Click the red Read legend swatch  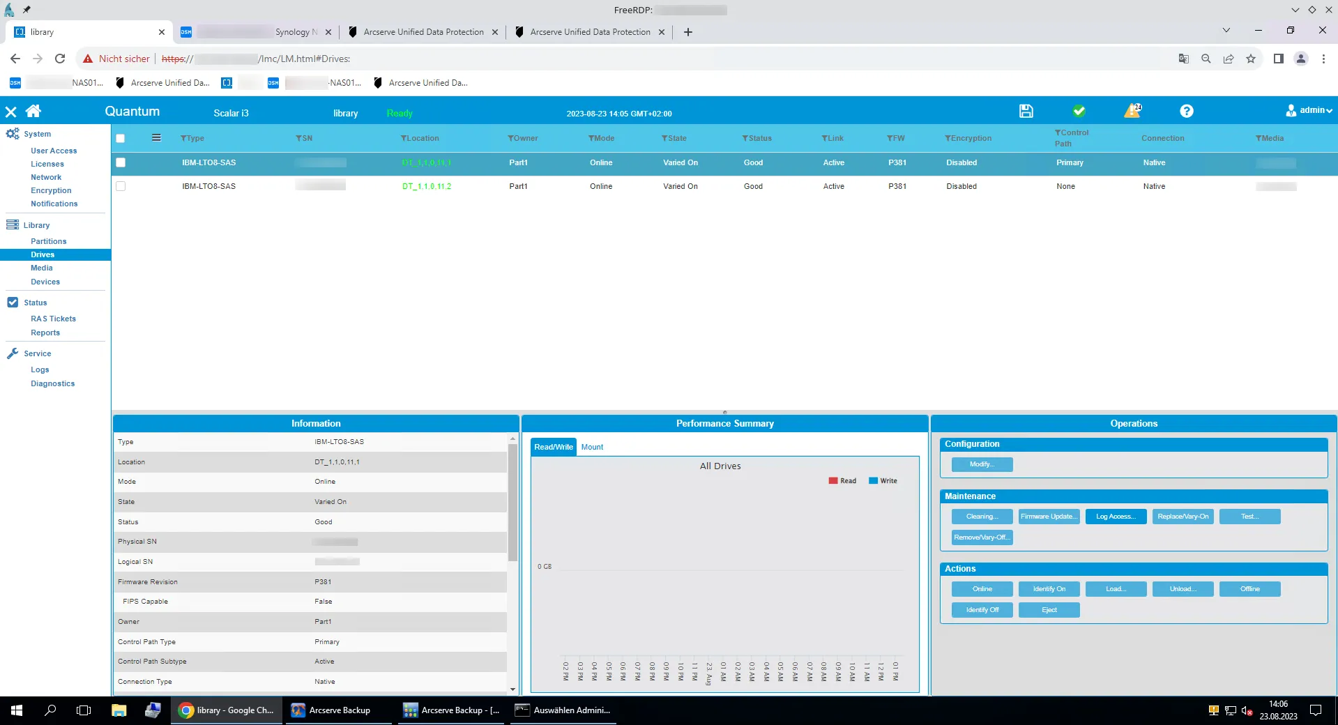(x=833, y=481)
